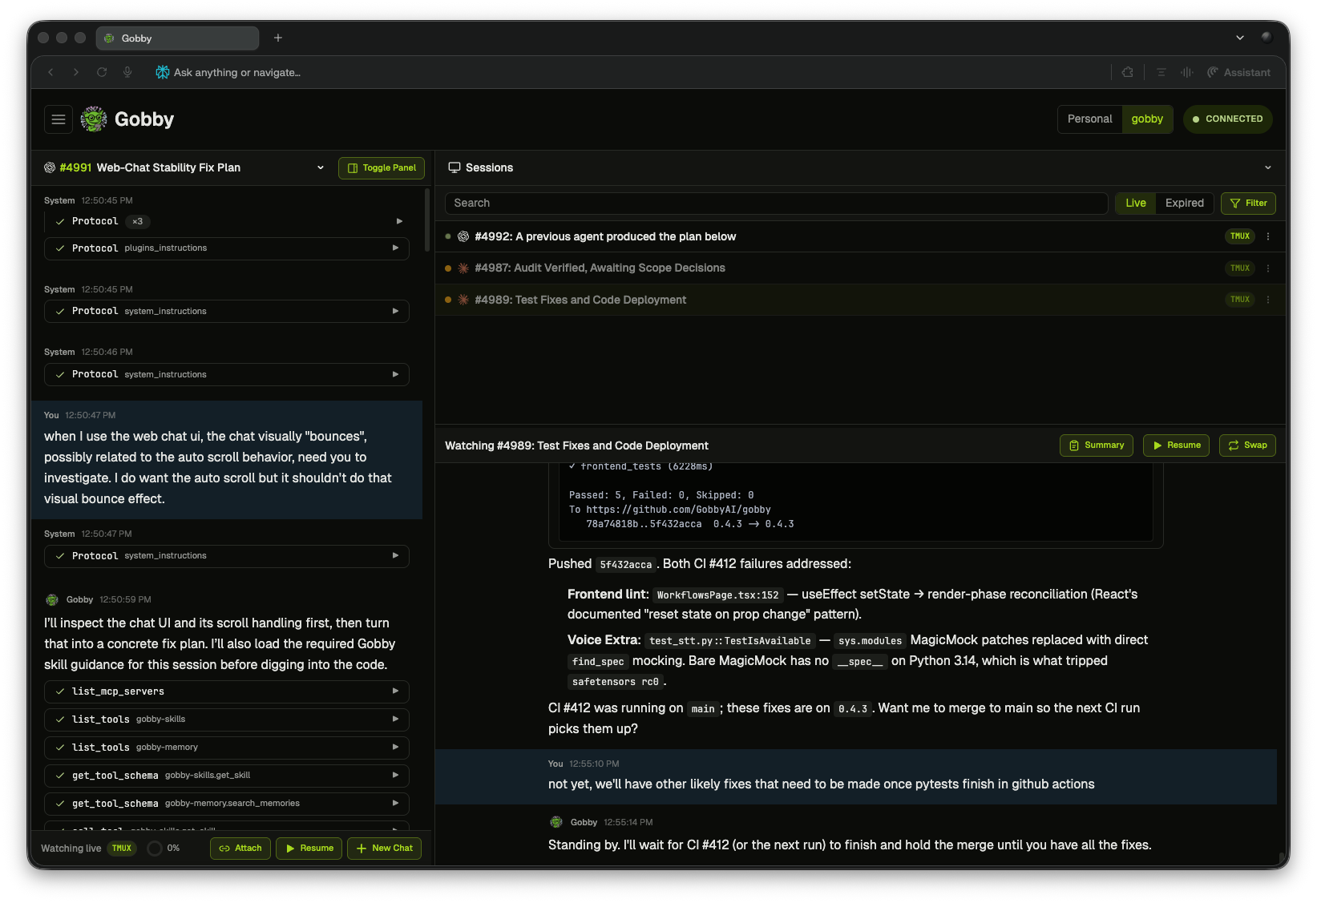Screen dimensions: 1317x903
Task: Click the TMUX badge on session #4987
Action: [1240, 268]
